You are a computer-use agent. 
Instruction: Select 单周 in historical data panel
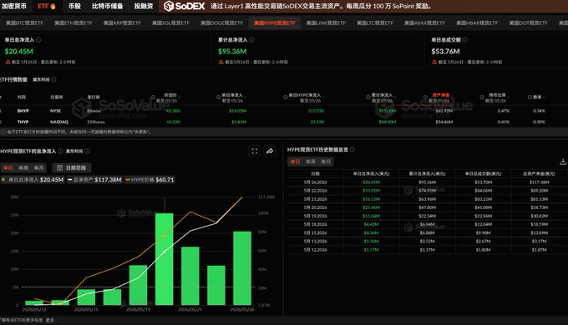311,162
